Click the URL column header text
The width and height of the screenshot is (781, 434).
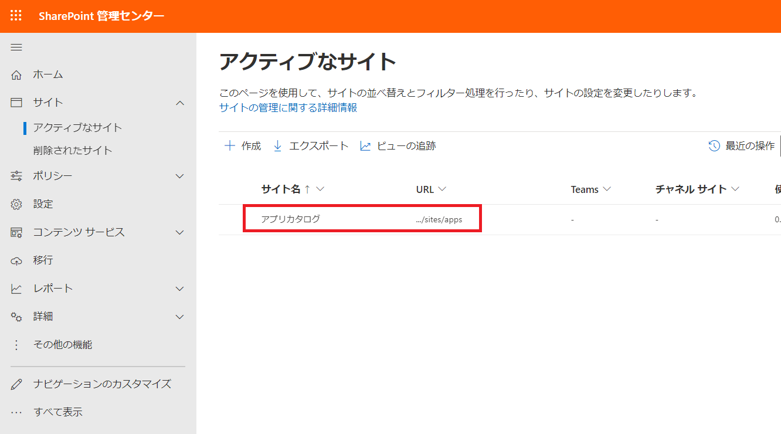coord(425,189)
